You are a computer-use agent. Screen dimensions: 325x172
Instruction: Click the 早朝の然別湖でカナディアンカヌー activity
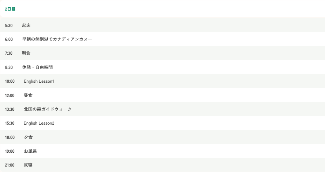[x=57, y=39]
